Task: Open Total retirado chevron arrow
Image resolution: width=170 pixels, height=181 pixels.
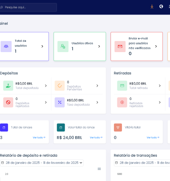Action: [x=160, y=86]
